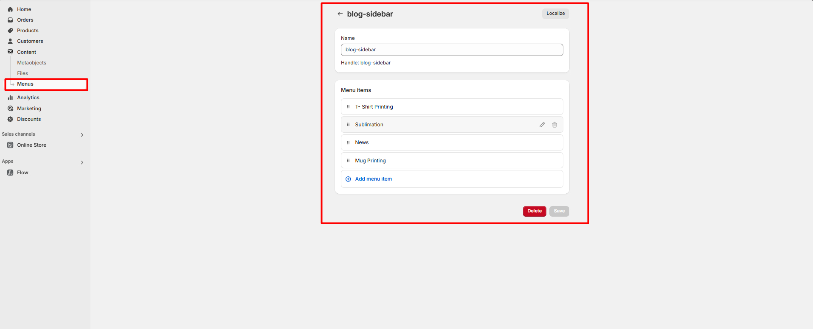Go to Metaobjects under Content
This screenshot has width=813, height=329.
(x=31, y=63)
